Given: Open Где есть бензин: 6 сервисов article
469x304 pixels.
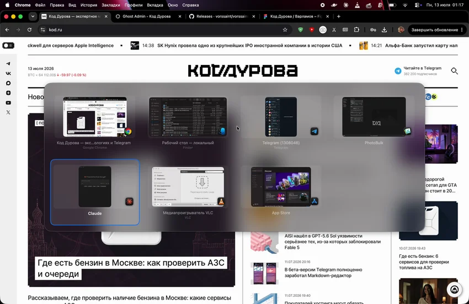Looking at the screenshot, I should (424, 262).
